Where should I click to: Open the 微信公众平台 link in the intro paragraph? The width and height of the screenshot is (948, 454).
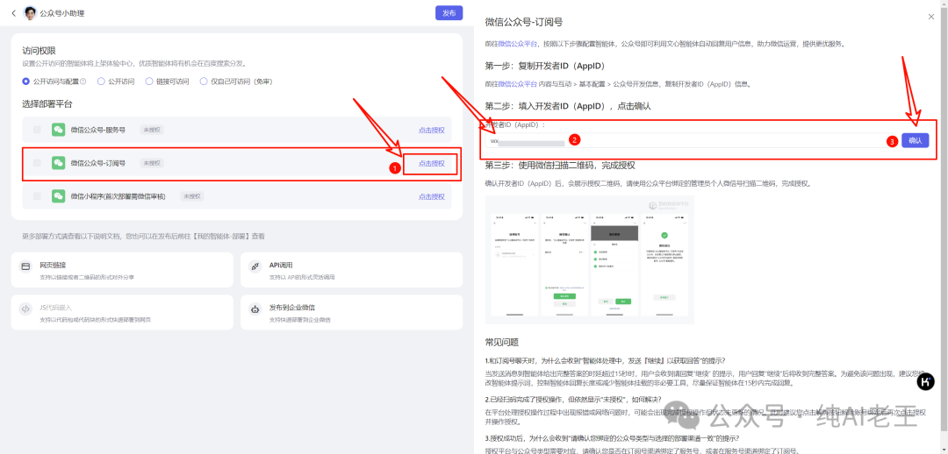click(x=518, y=44)
